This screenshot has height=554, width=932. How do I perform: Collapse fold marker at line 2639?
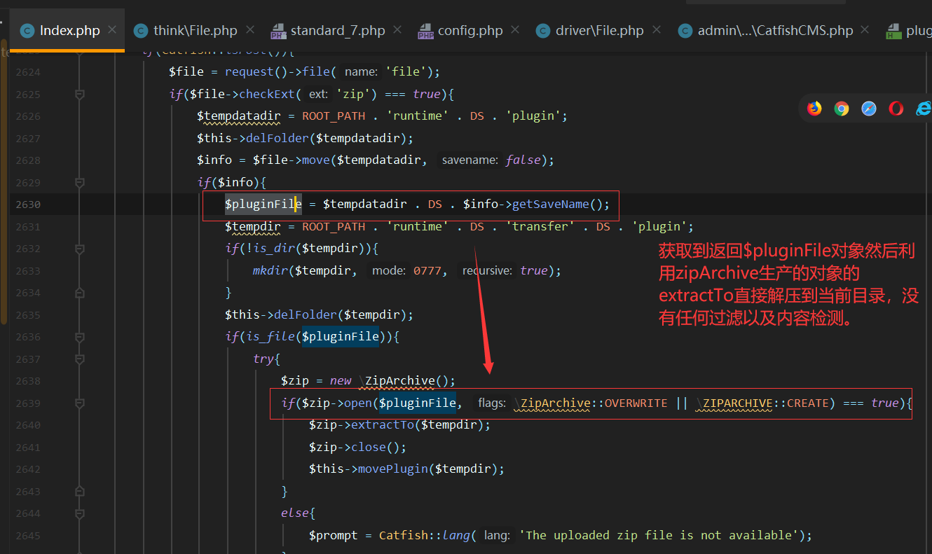pos(80,403)
